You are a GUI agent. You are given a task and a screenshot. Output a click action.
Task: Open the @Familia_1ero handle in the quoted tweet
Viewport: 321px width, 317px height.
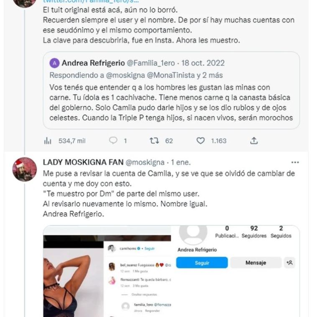pyautogui.click(x=150, y=63)
